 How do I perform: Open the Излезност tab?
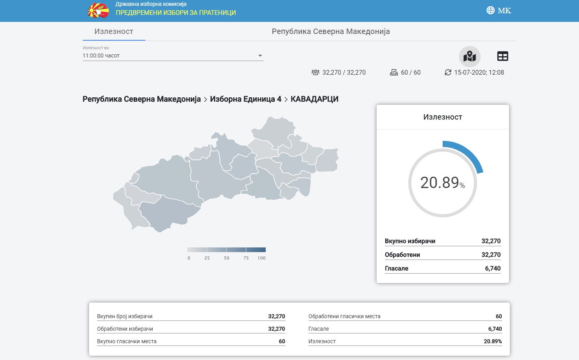[114, 31]
